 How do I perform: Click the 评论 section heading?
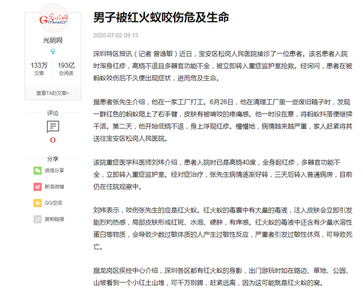point(53,113)
